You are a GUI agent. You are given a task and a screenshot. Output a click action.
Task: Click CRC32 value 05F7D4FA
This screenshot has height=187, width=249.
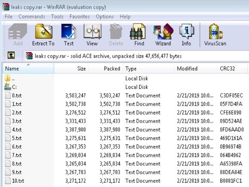231,104
